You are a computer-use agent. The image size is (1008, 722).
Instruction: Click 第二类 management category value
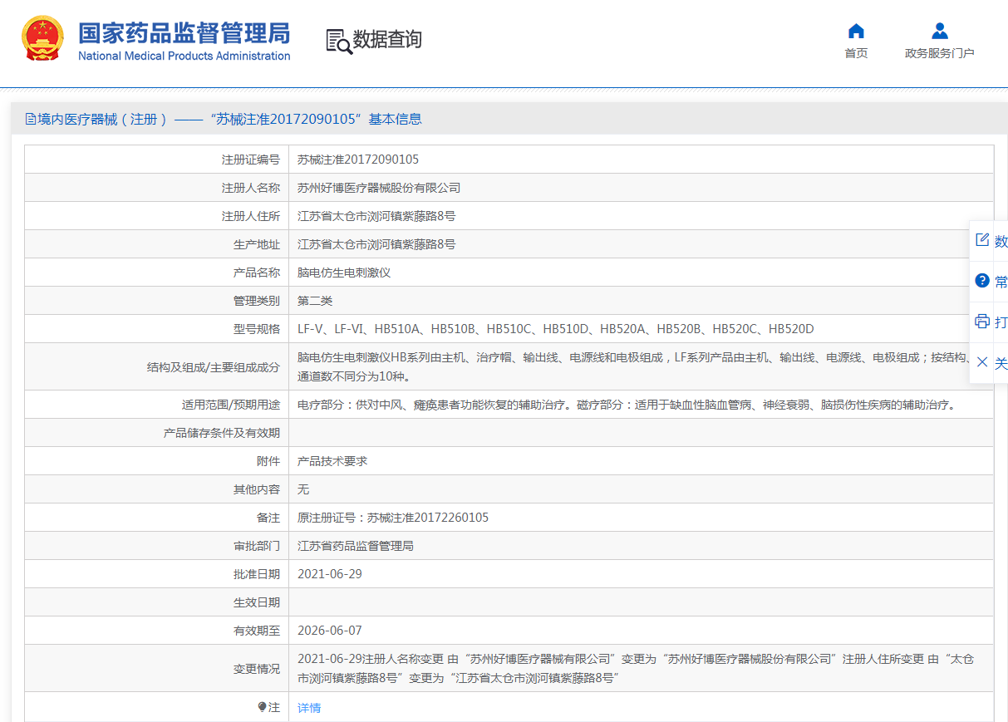315,301
